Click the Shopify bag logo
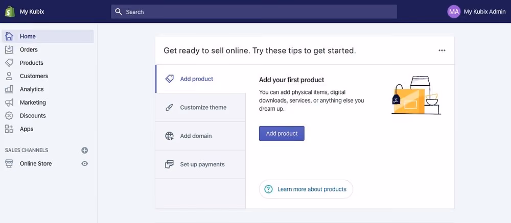Image resolution: width=511 pixels, height=223 pixels. (10, 12)
